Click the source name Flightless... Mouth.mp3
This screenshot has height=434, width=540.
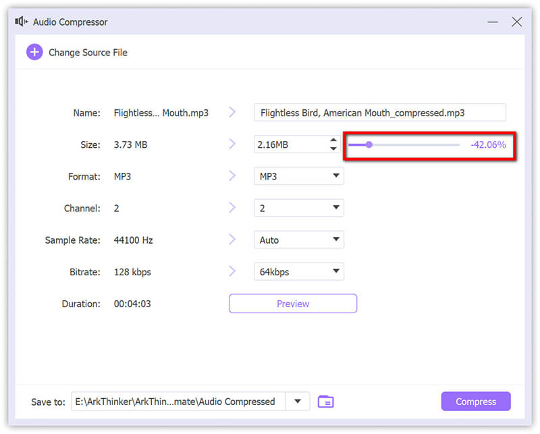tap(161, 113)
